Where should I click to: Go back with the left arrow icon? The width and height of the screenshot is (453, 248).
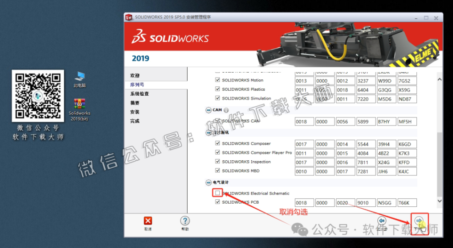tap(382, 221)
